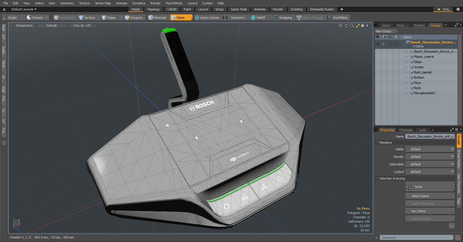The width and height of the screenshot is (463, 242).
Task: Click the record command button icon
Action: click(x=458, y=238)
